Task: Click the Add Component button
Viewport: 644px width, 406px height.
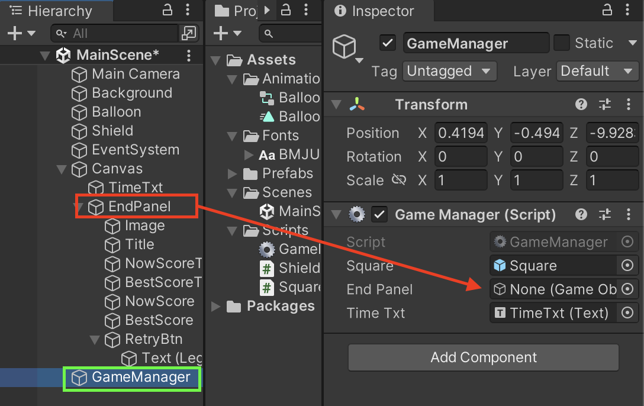Action: point(484,357)
